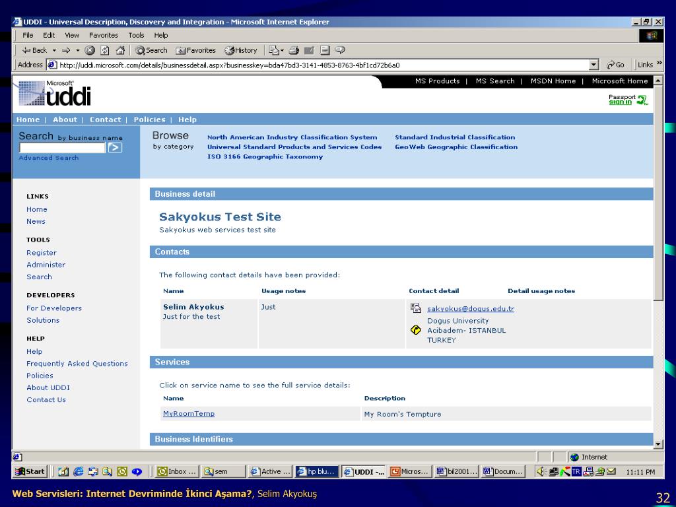Click the Go button next to address bar

click(x=615, y=65)
